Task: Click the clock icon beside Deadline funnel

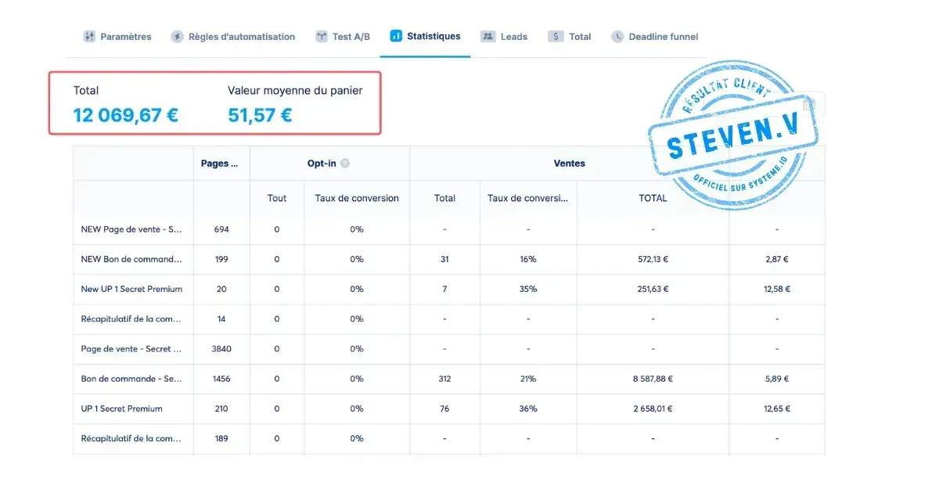Action: [618, 36]
